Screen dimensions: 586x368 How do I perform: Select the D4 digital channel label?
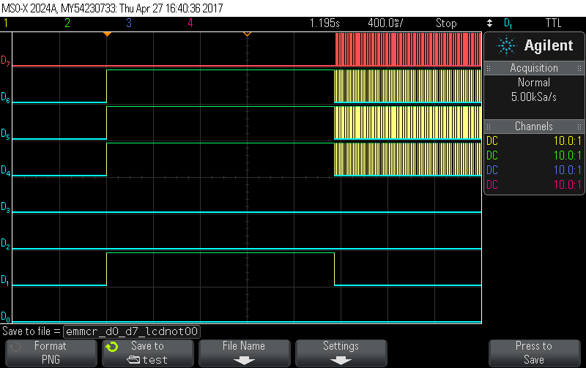point(5,170)
